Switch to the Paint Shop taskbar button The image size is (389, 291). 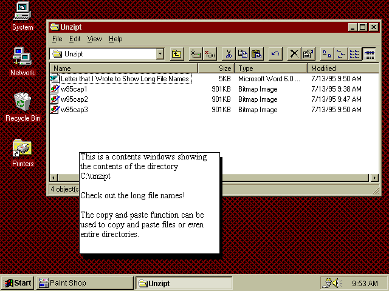click(85, 283)
